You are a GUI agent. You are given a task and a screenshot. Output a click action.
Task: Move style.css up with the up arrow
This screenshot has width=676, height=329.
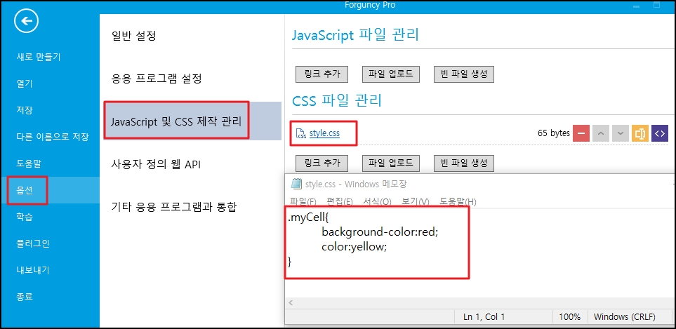pos(601,133)
